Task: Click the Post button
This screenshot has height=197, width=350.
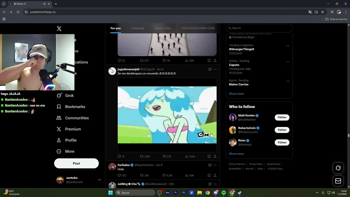Action: click(76, 163)
